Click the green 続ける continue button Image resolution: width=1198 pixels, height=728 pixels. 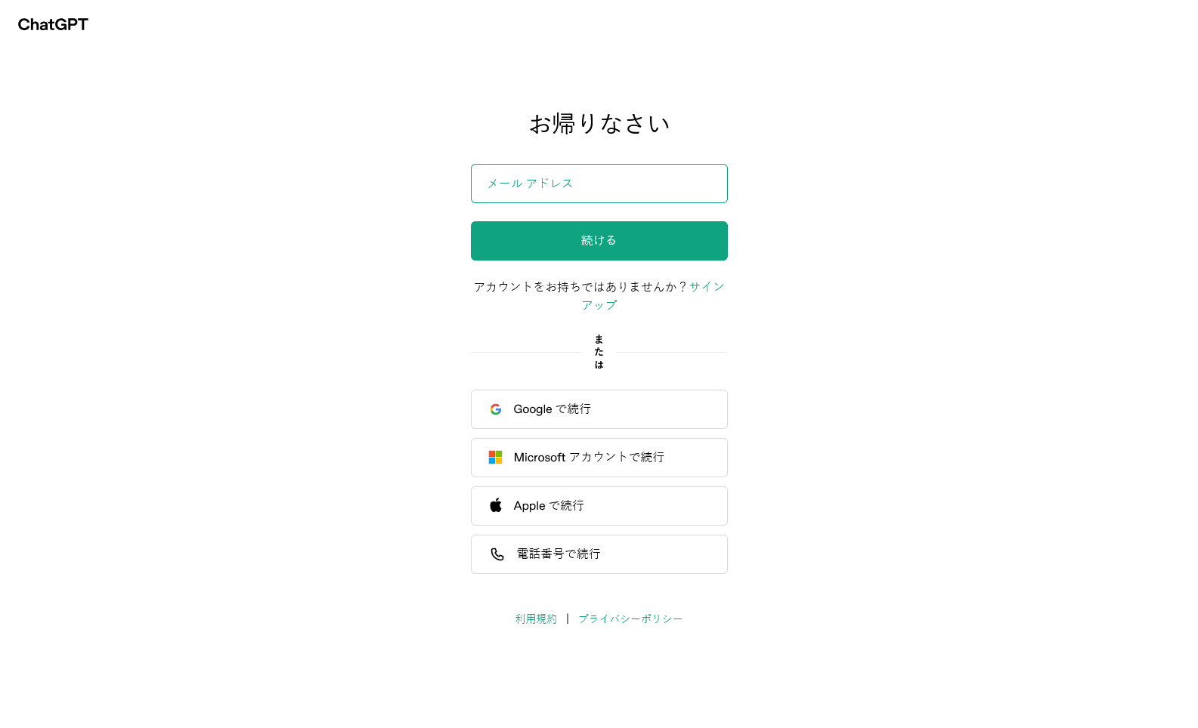click(x=599, y=241)
